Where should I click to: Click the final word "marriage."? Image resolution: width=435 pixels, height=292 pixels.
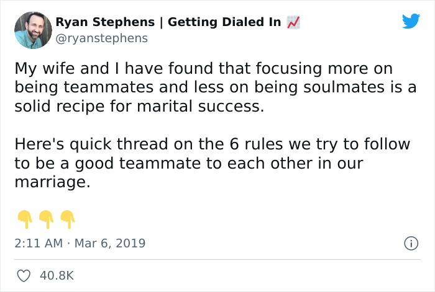click(52, 182)
